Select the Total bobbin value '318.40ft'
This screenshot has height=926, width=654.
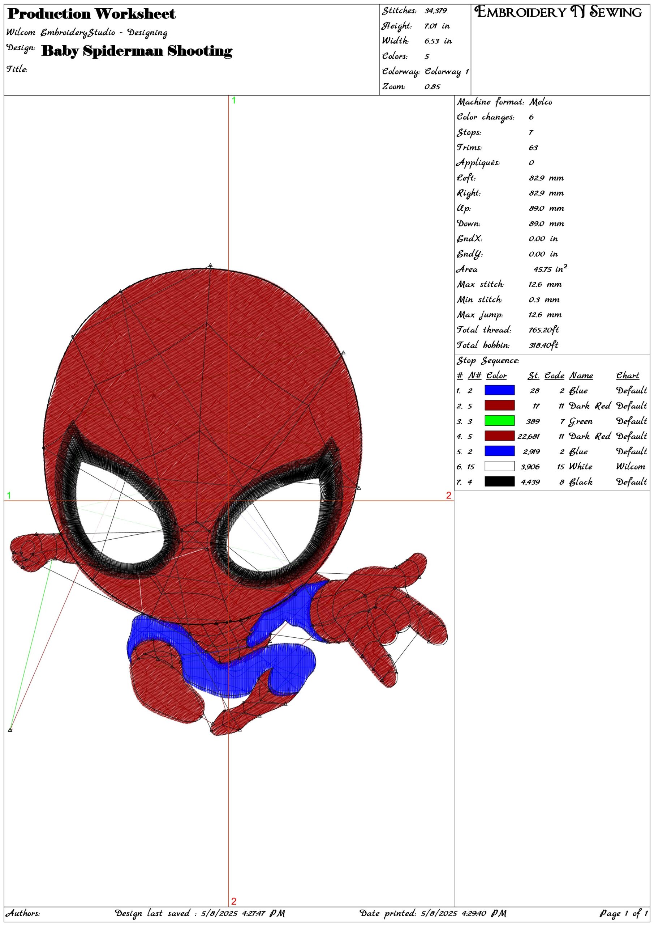543,345
